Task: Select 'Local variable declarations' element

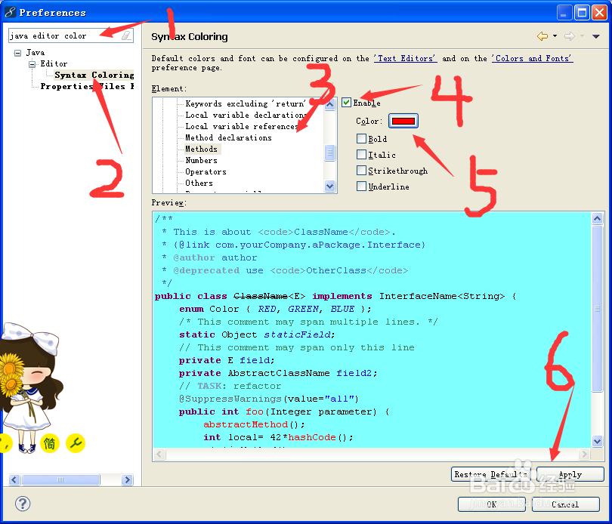Action: pyautogui.click(x=246, y=115)
